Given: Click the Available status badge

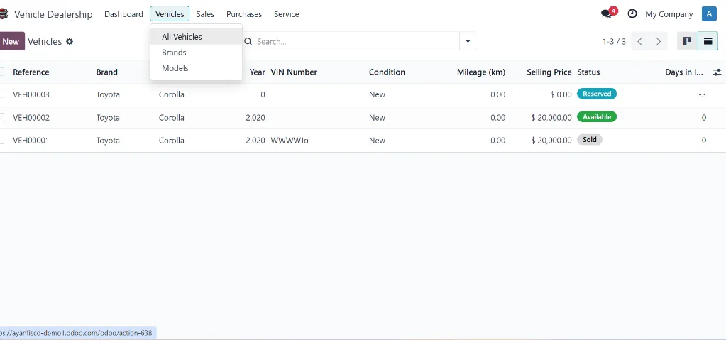Looking at the screenshot, I should tap(597, 116).
